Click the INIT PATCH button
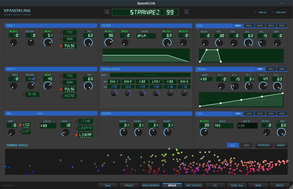Screen dimensions: 293x189 [x=194, y=186]
